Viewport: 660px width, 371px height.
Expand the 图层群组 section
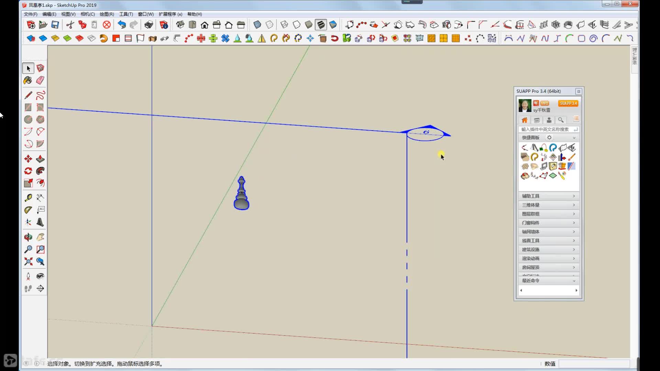549,214
